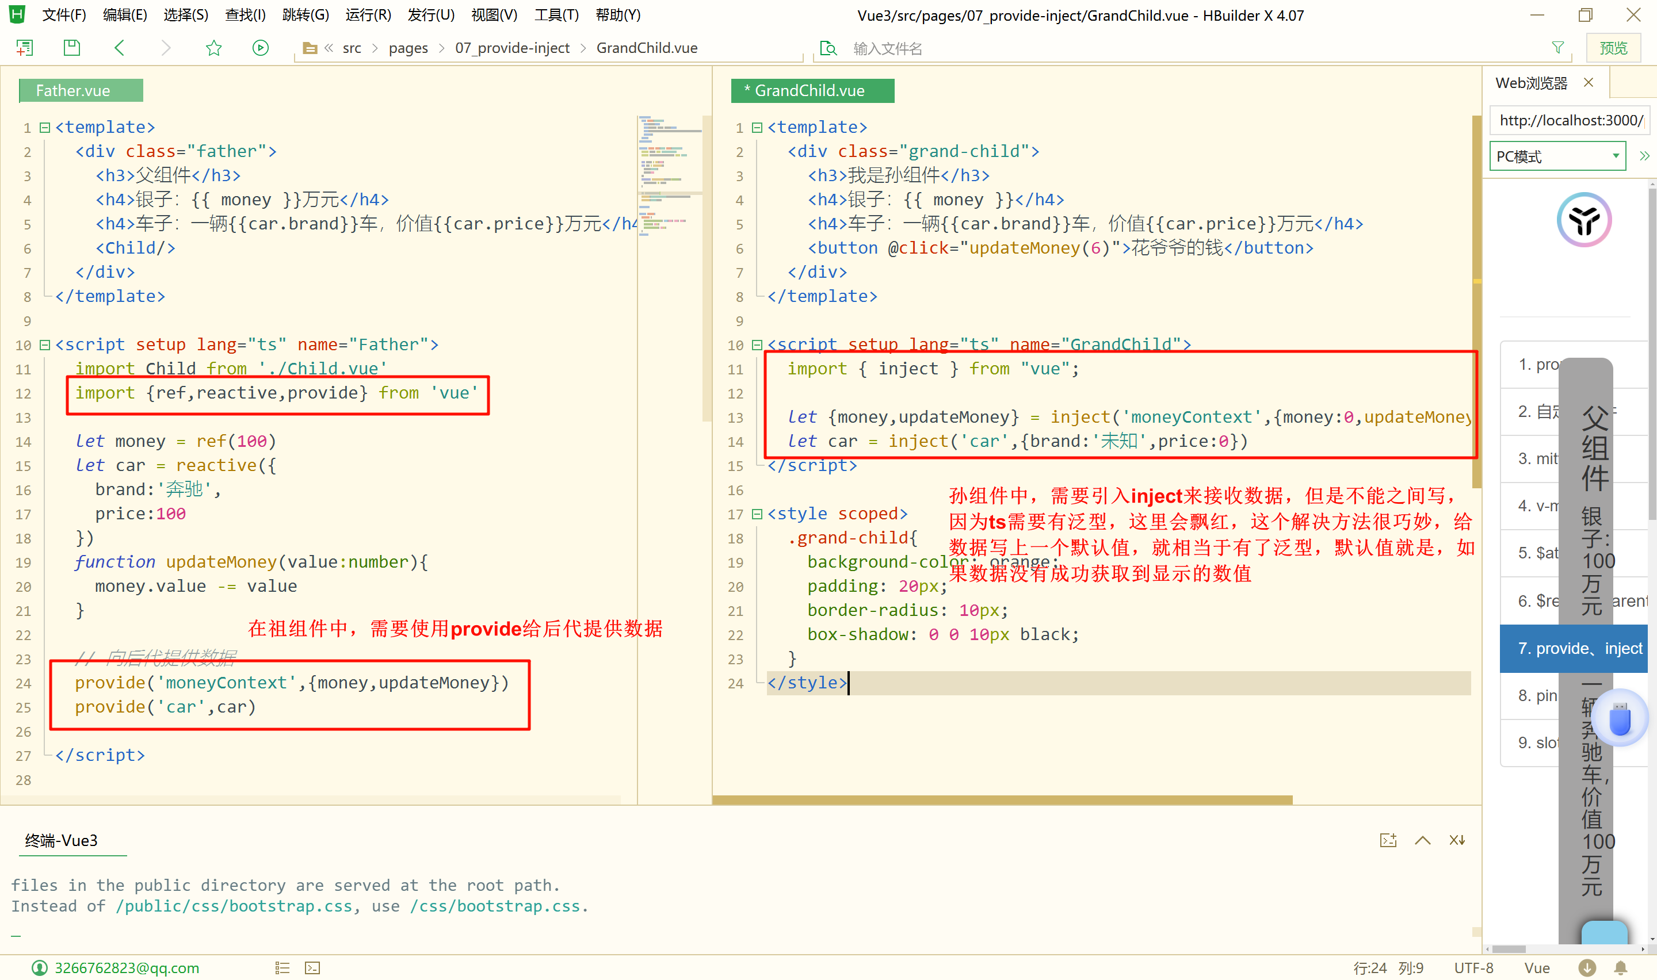1657x980 pixels.
Task: Click the horizontal scrollbar in GrandChild editor
Action: (x=1002, y=800)
